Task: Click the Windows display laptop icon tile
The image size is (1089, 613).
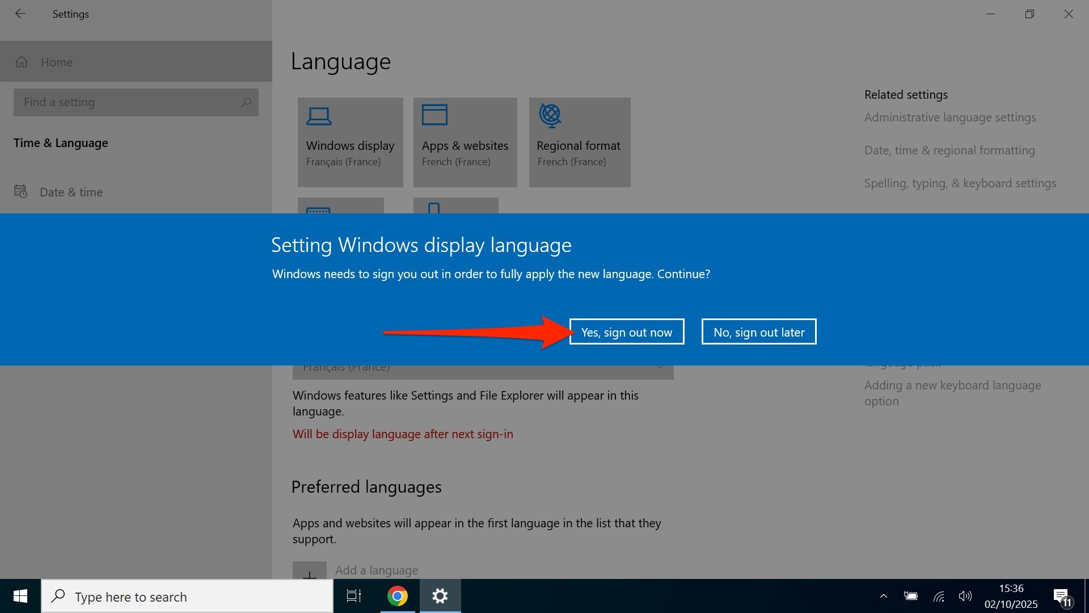Action: 350,142
